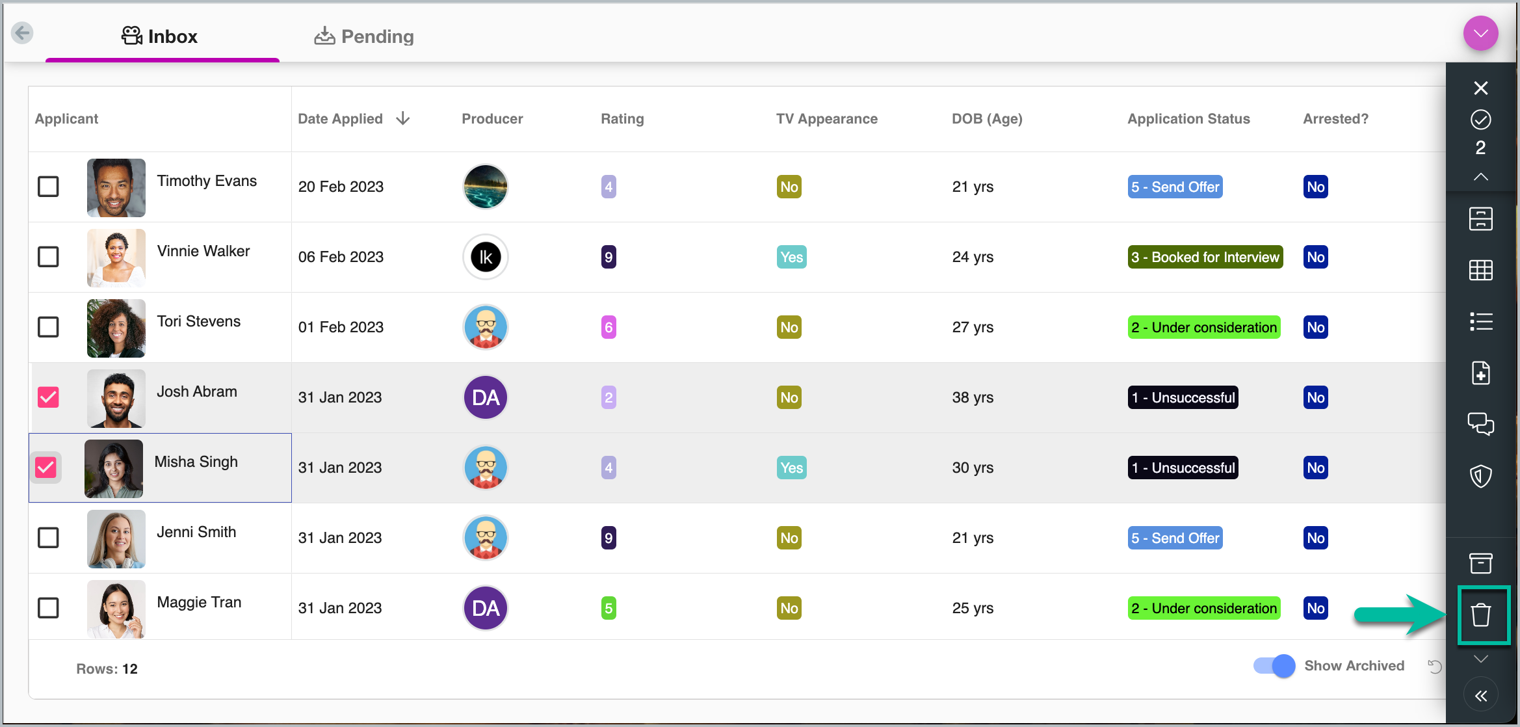Toggle the Show Archived switch
Screen dimensions: 1520x727
coord(1274,666)
